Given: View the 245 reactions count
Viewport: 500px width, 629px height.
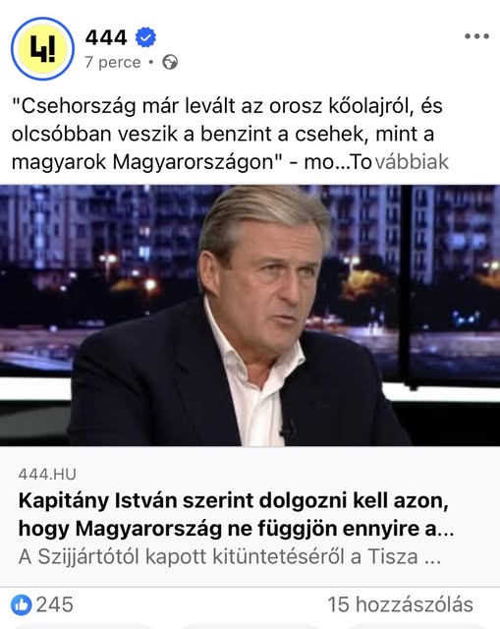Looking at the screenshot, I should [x=55, y=604].
